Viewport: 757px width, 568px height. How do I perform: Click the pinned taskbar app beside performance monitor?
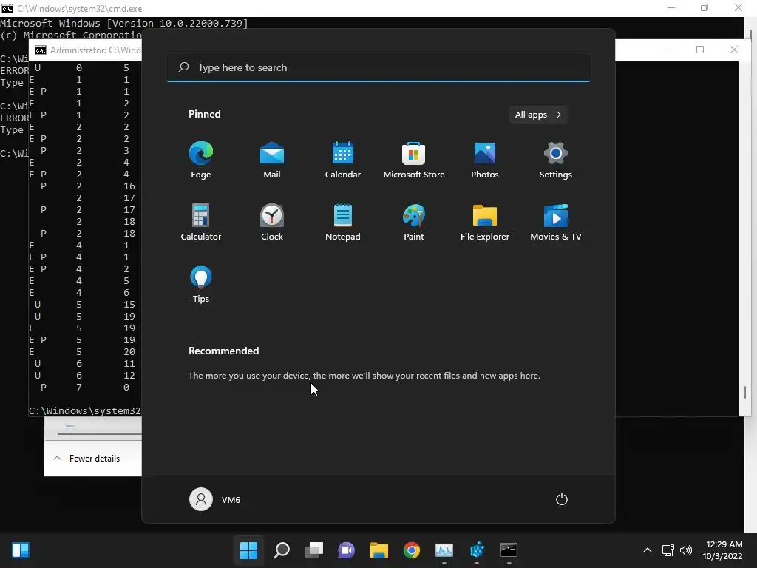tap(477, 550)
